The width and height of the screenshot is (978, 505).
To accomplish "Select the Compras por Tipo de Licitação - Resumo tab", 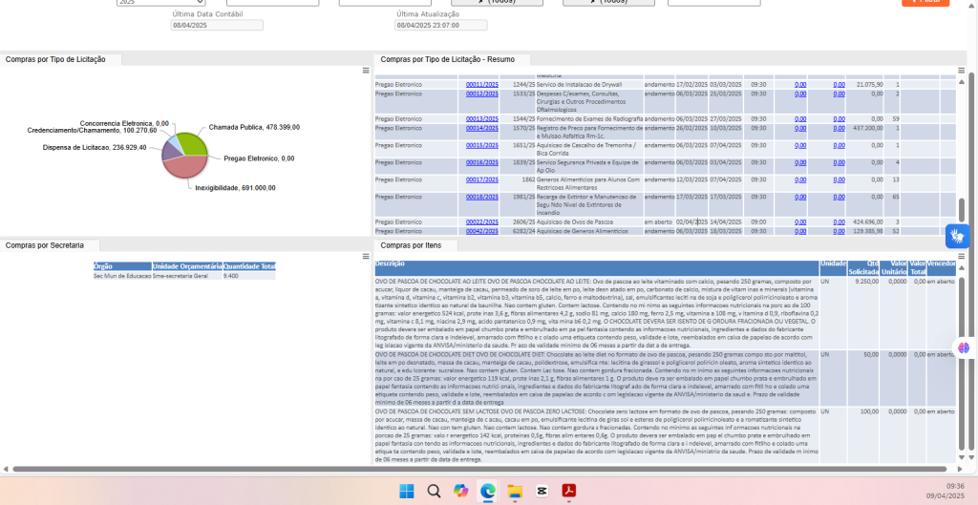I will point(452,59).
